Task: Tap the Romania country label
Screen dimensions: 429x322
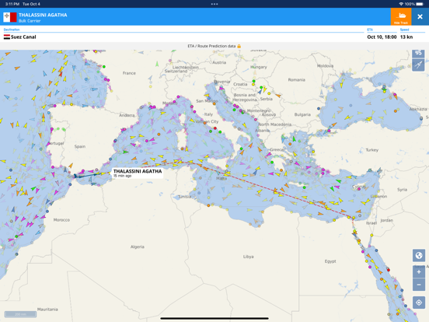Action: tap(297, 79)
